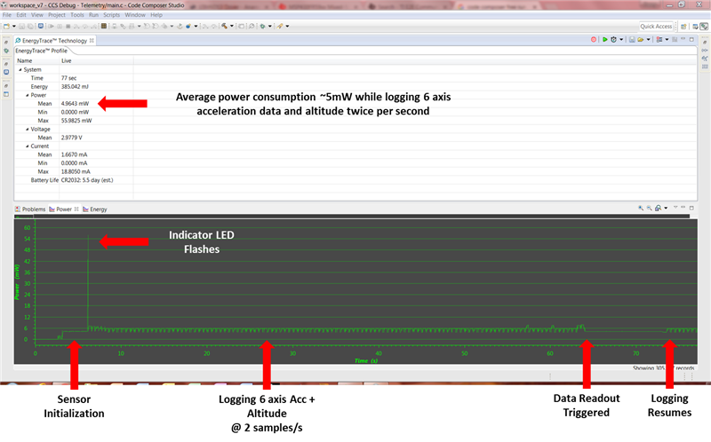Click the brown memory grid toolbar icon
This screenshot has height=442, width=711.
pos(104,27)
